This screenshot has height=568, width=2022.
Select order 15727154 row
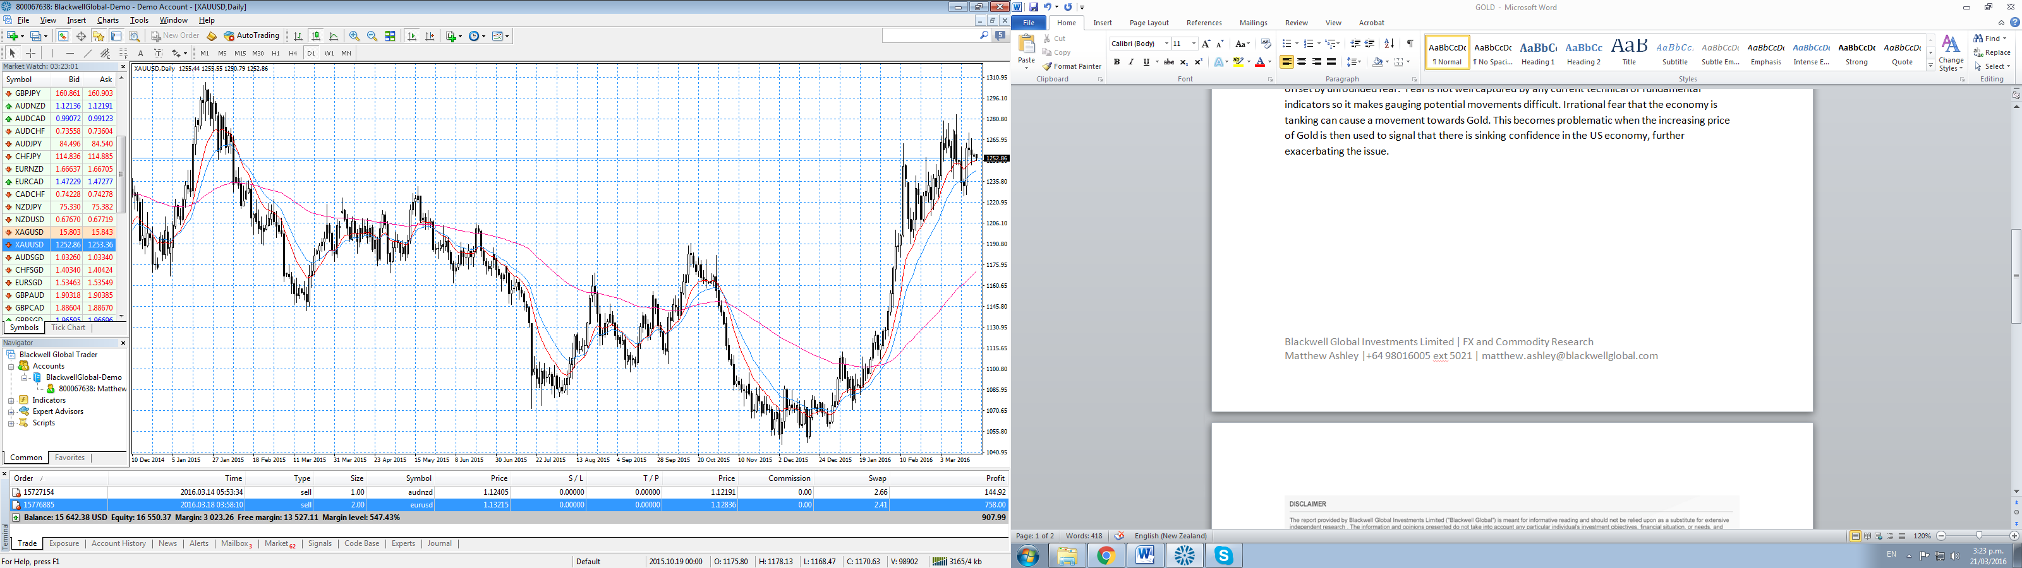tap(509, 493)
